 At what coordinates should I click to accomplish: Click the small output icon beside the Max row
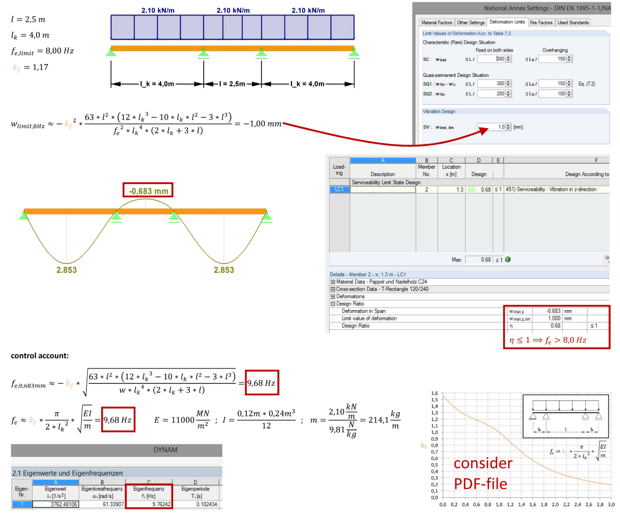pos(607,258)
